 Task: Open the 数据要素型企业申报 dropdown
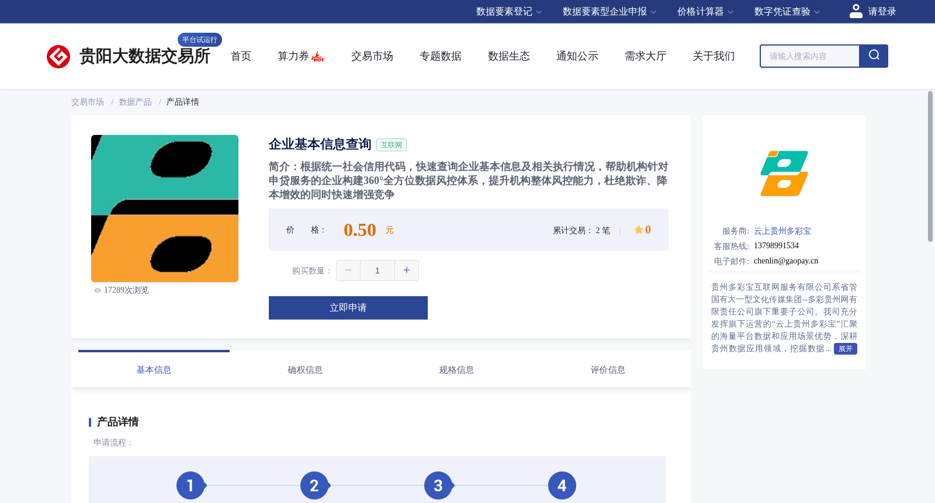pos(610,12)
